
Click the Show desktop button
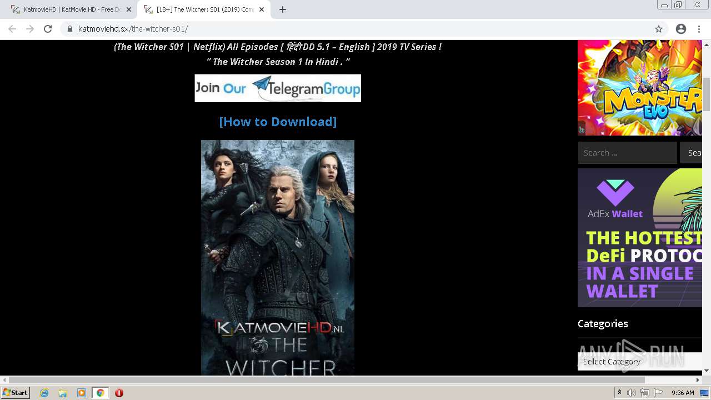point(705,393)
